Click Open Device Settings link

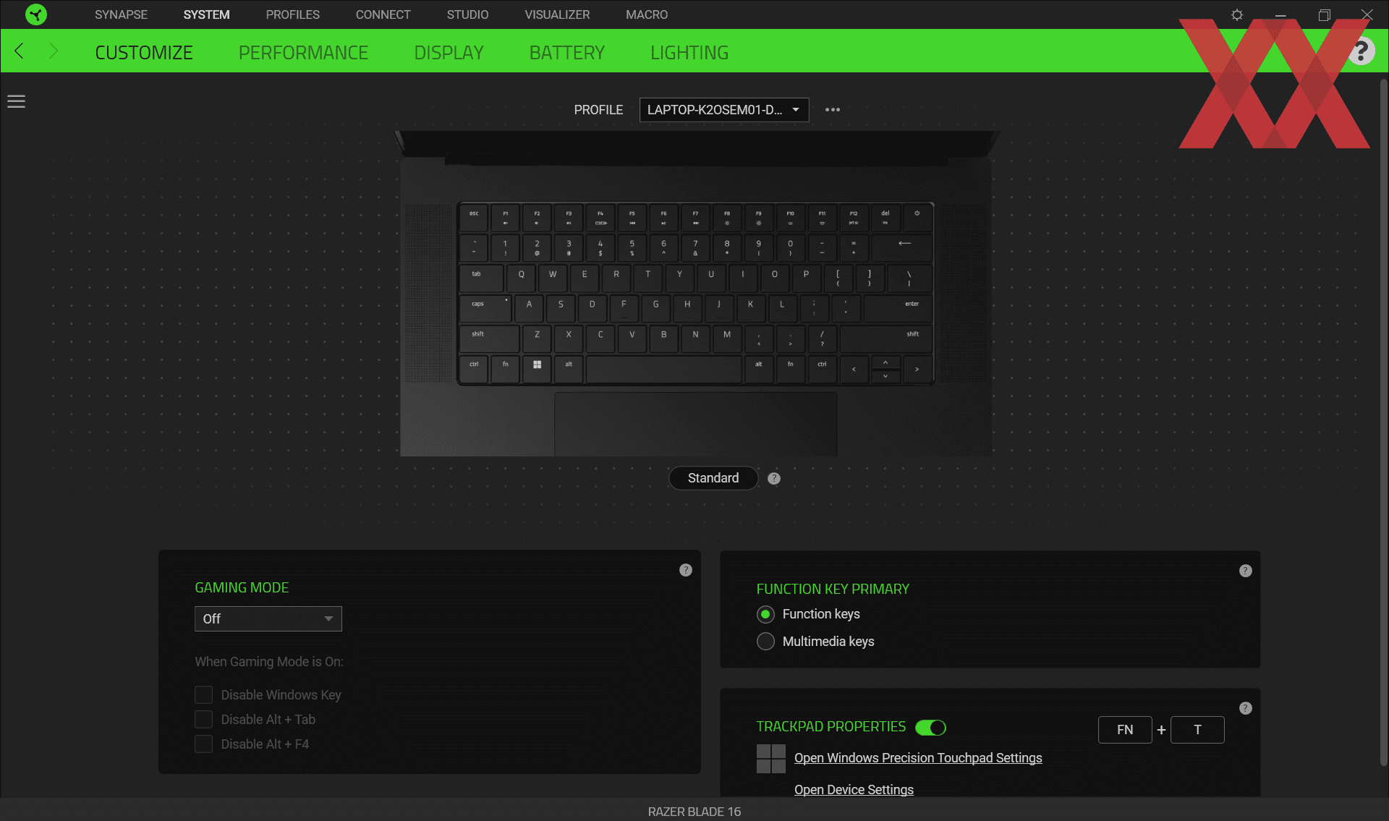point(854,788)
